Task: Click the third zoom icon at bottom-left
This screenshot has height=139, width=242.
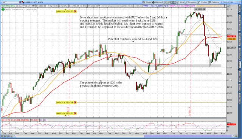Action: pyautogui.click(x=9, y=136)
